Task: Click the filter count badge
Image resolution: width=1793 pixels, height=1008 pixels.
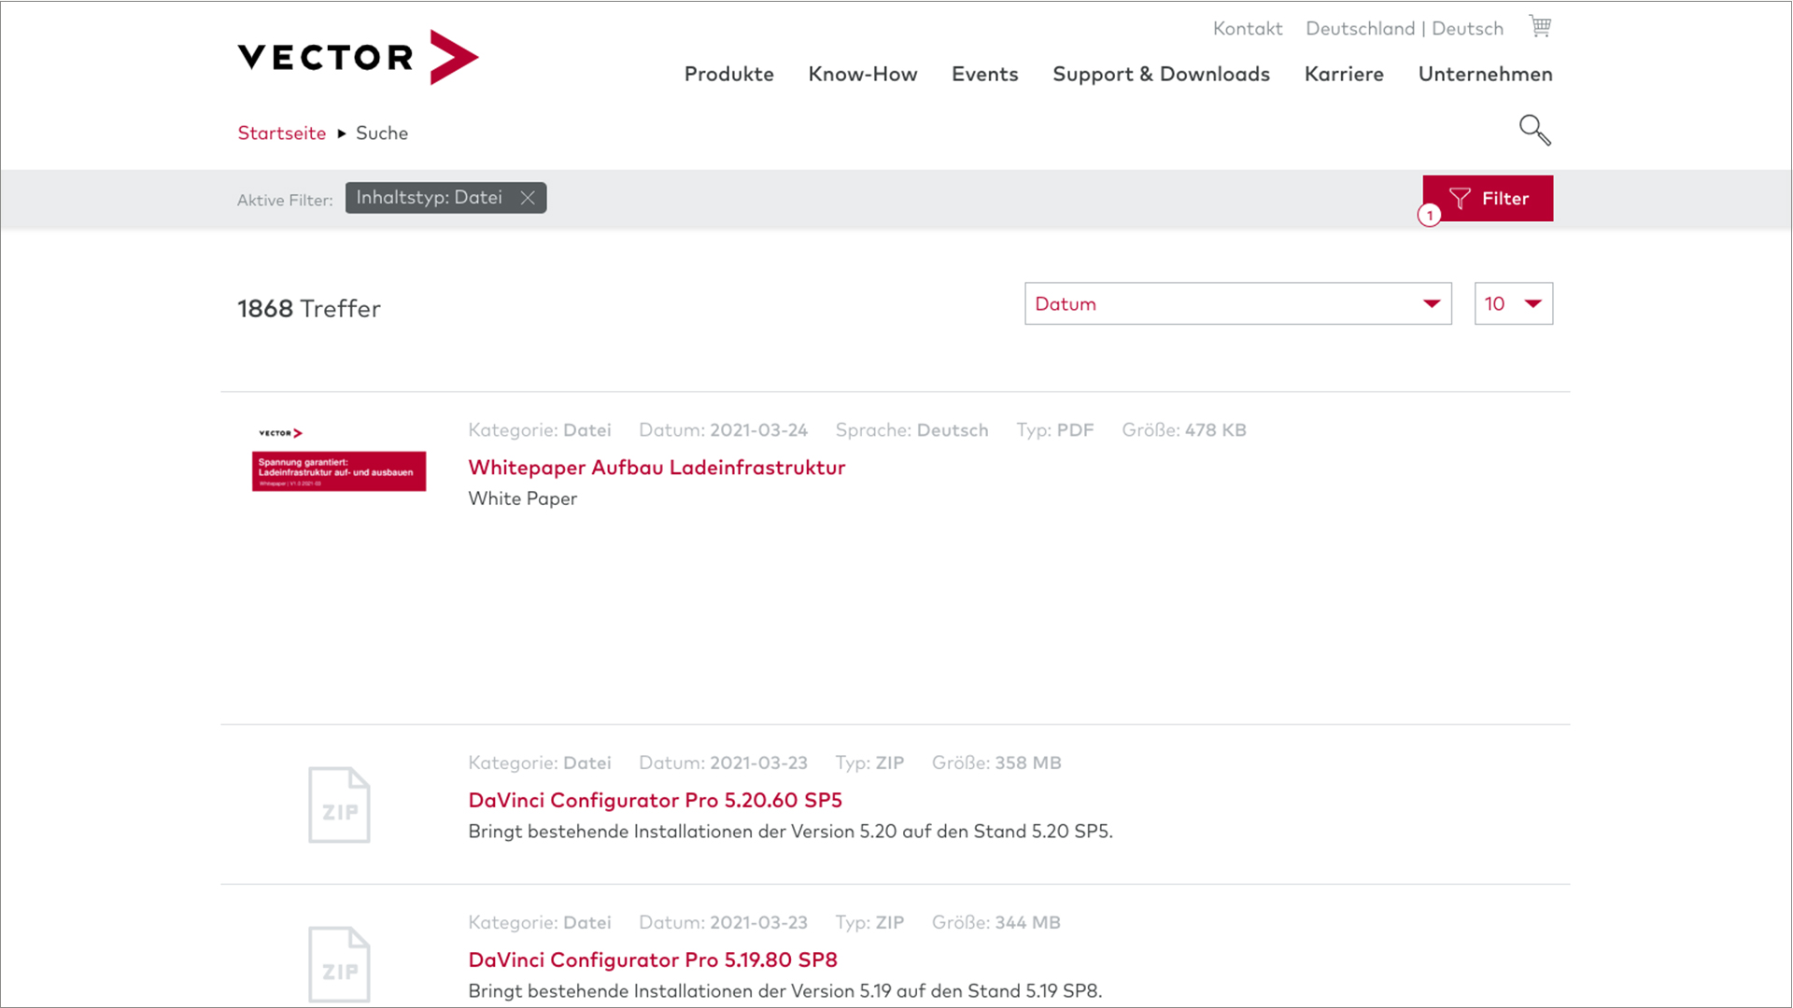Action: (1429, 216)
